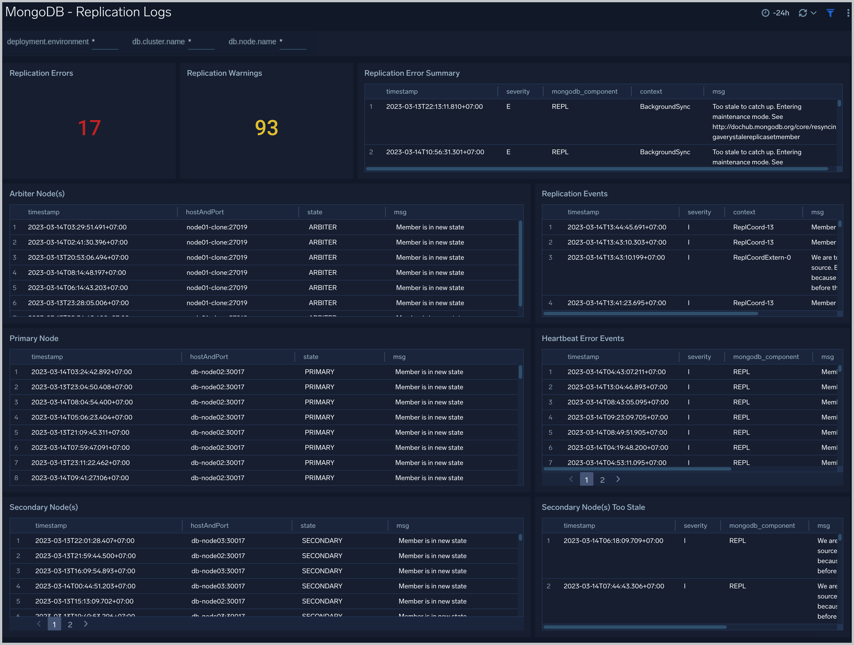
Task: Edit the db.cluster.name filter field
Action: click(201, 42)
